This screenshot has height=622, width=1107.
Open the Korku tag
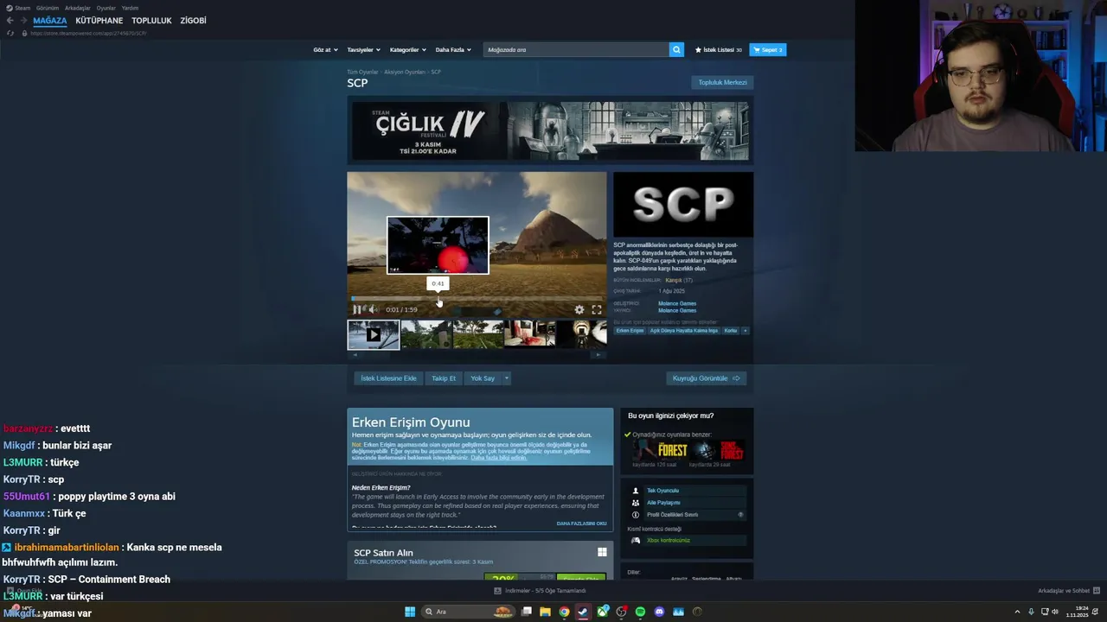[x=731, y=331]
